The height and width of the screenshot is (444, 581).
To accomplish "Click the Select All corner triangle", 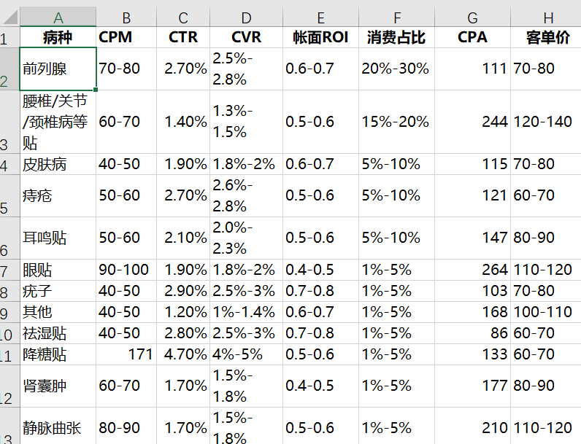I will click(x=9, y=17).
